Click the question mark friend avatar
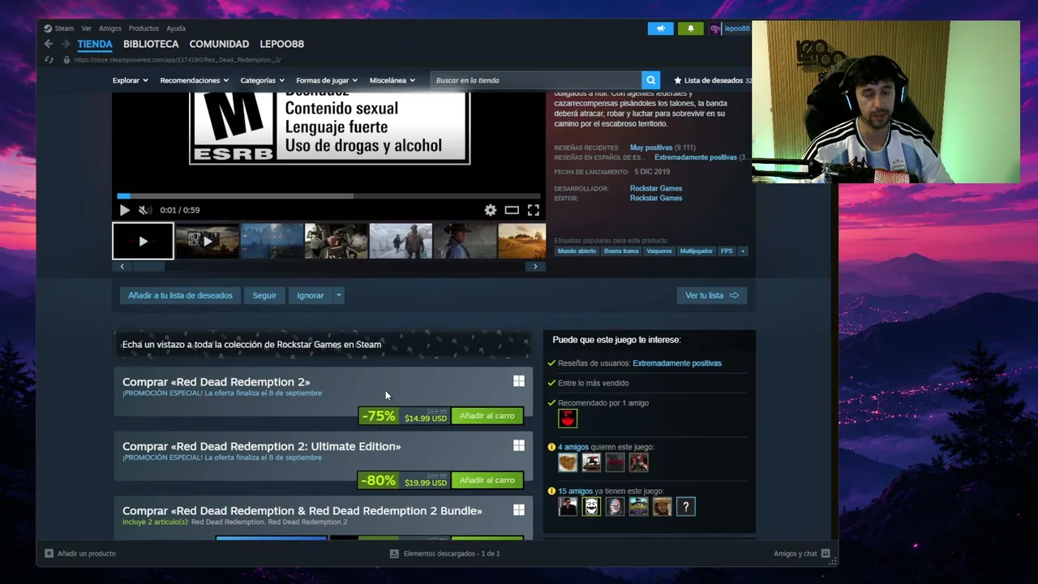The image size is (1038, 584). [686, 507]
